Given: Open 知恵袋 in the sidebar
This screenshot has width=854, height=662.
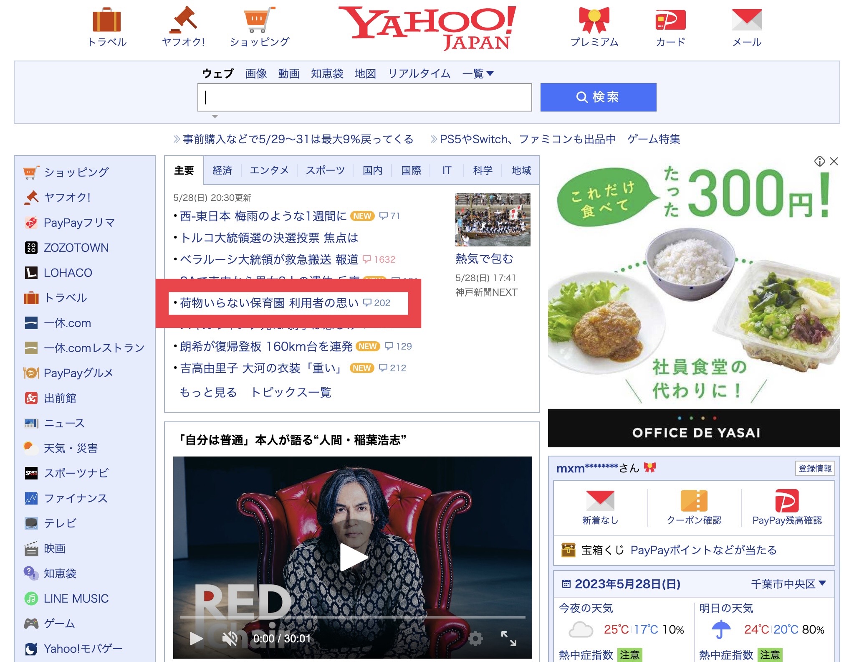Looking at the screenshot, I should point(60,573).
